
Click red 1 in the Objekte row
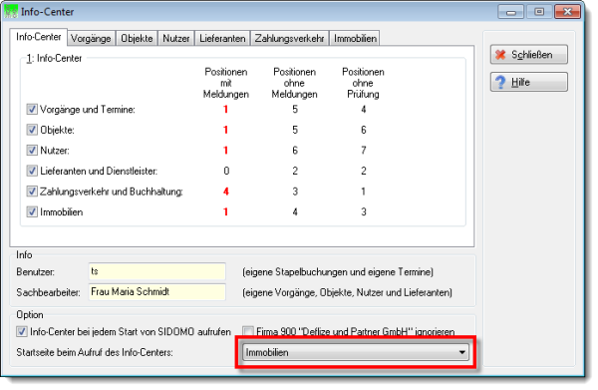coord(226,130)
